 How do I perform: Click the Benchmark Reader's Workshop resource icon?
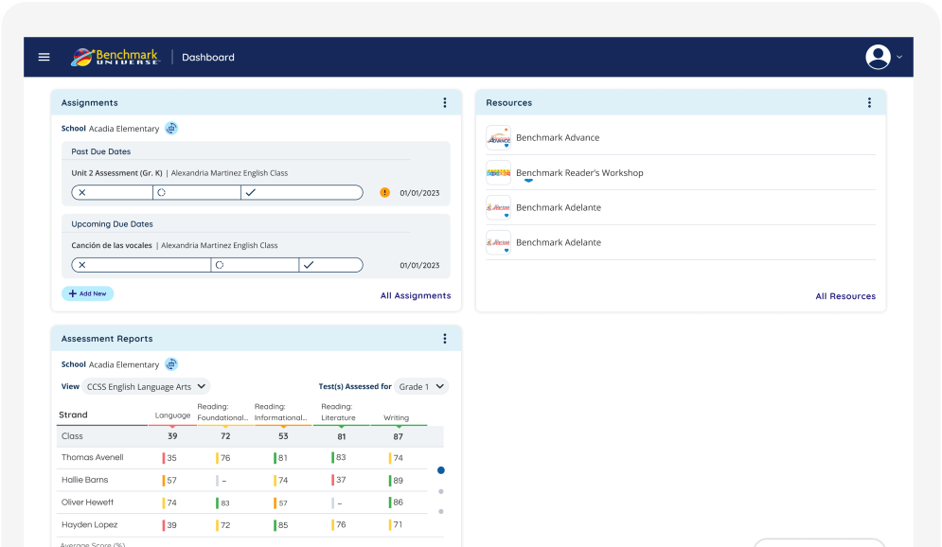[x=498, y=172]
